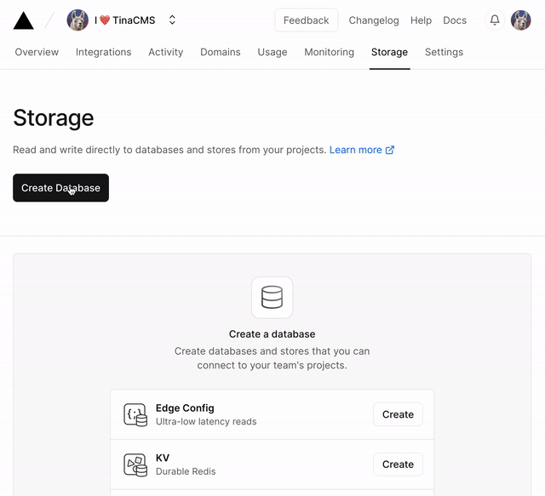545x496 pixels.
Task: Click the 'Edge Config' title
Action: (185, 408)
